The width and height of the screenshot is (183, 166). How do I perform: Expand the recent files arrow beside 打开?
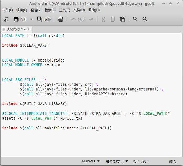point(32,19)
